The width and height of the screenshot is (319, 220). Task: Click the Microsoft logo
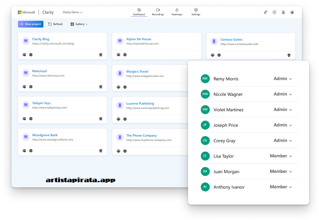point(26,12)
